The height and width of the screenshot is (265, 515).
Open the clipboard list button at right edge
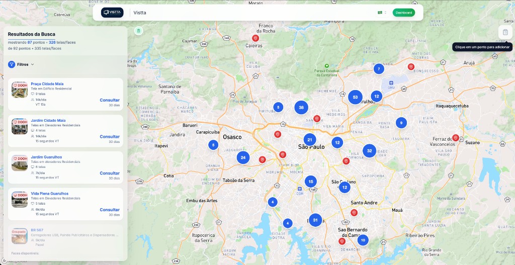(505, 32)
